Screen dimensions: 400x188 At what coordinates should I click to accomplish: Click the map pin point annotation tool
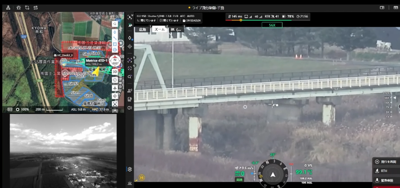point(115,32)
